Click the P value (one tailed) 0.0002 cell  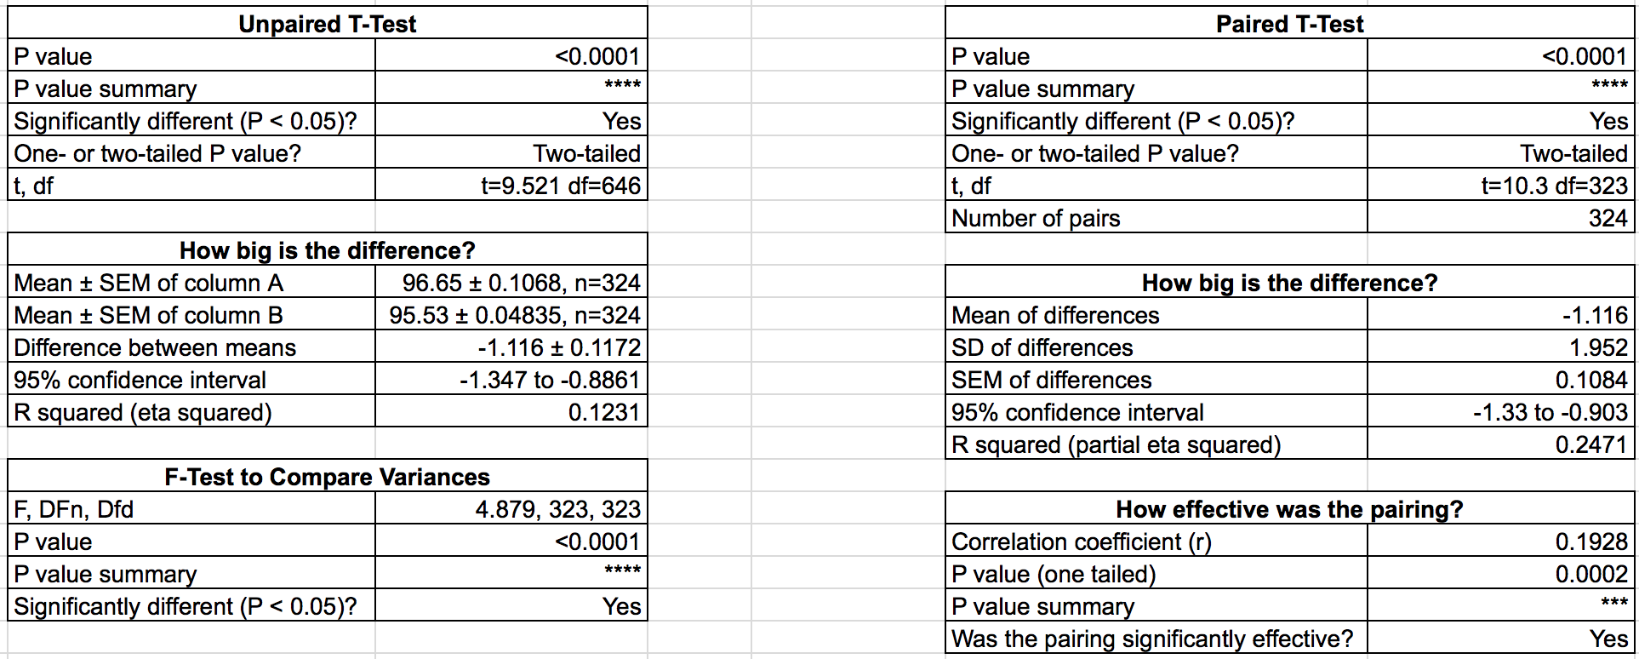pyautogui.click(x=1591, y=574)
